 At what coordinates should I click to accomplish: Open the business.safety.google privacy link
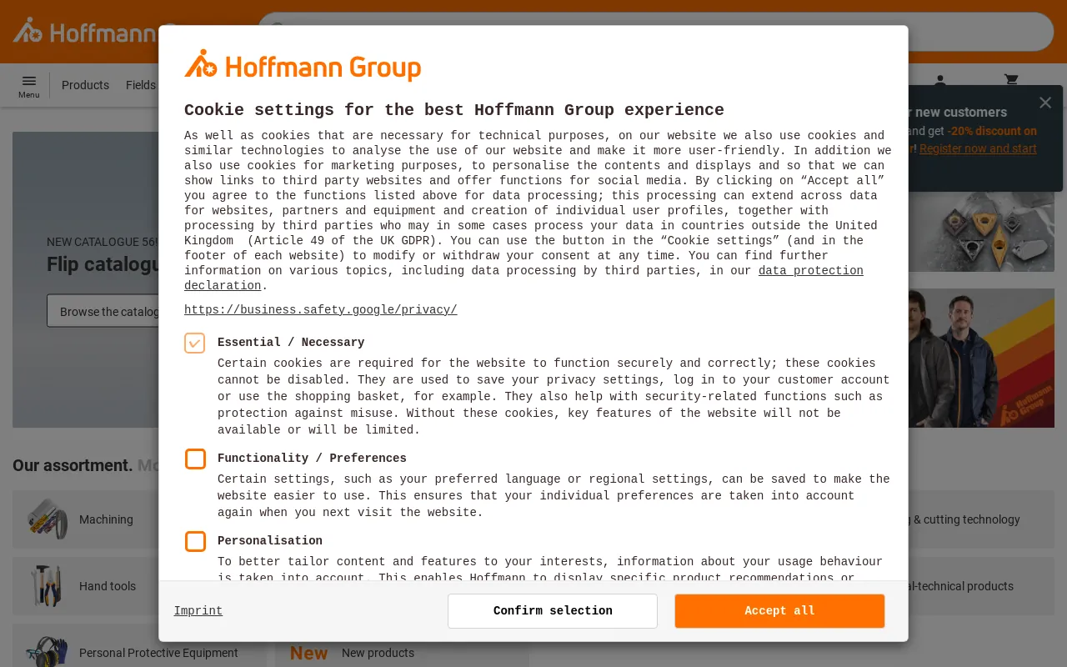tap(321, 310)
